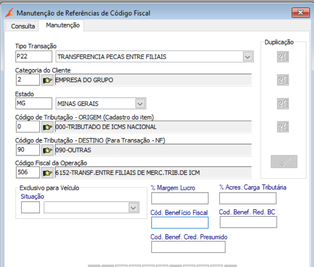Viewport: 314px width, 267px height.
Task: Expand the Situação dropdown for Veículo
Action: click(133, 207)
